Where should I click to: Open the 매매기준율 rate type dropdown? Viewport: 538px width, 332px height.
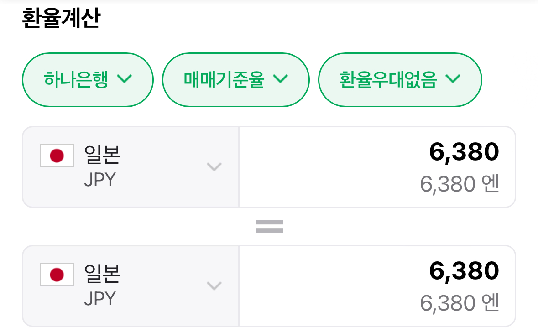[224, 80]
